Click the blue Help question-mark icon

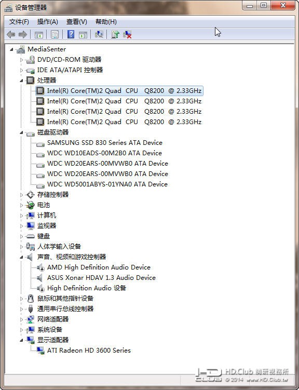tap(71, 34)
